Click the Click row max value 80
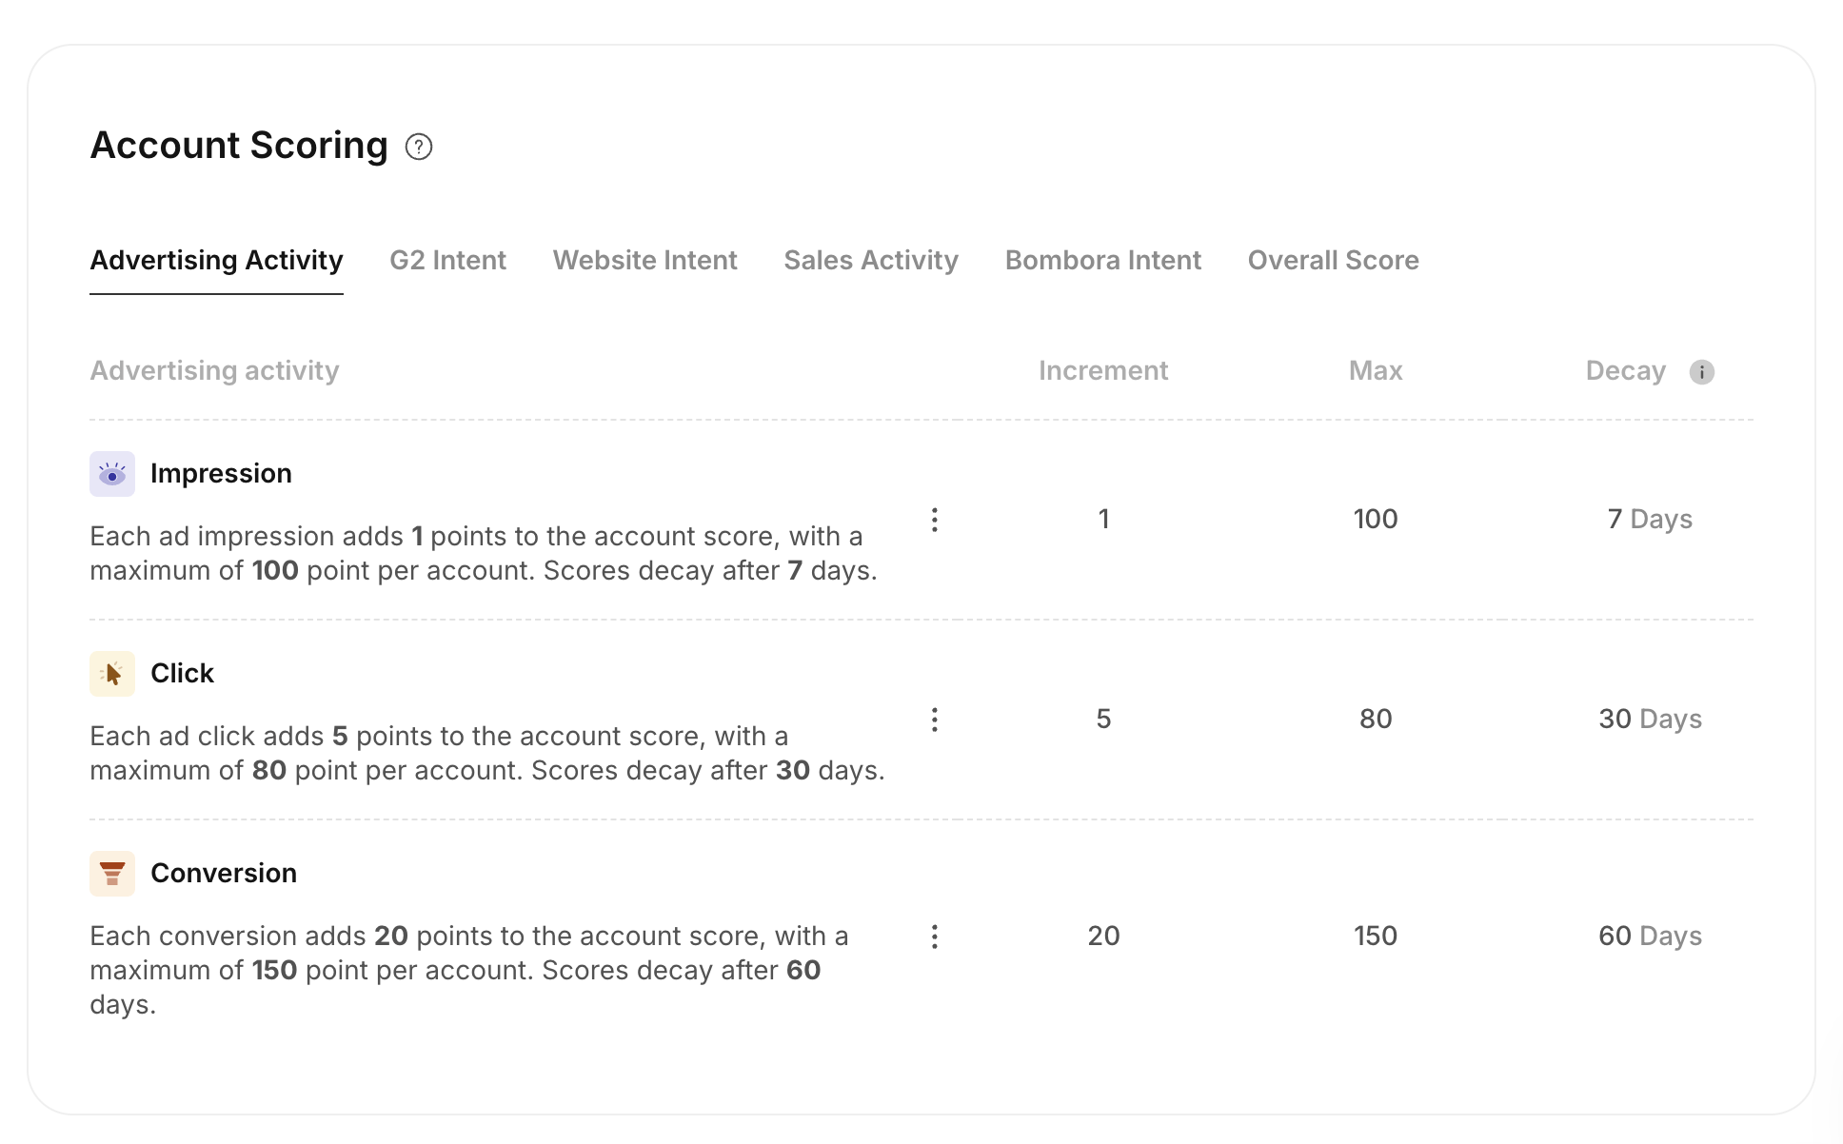This screenshot has width=1843, height=1144. pos(1376,719)
